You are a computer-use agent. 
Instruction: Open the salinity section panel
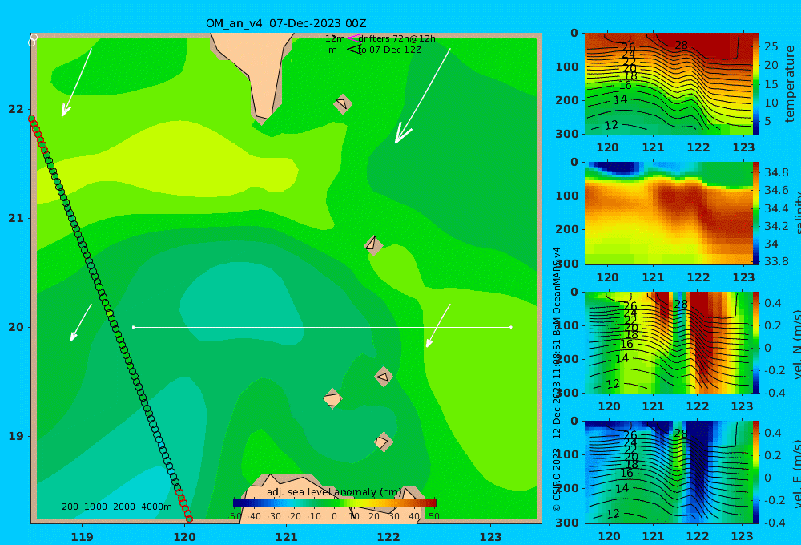[x=668, y=213]
